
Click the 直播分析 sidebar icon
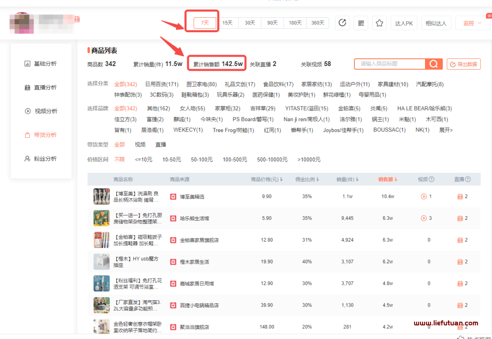(x=27, y=87)
